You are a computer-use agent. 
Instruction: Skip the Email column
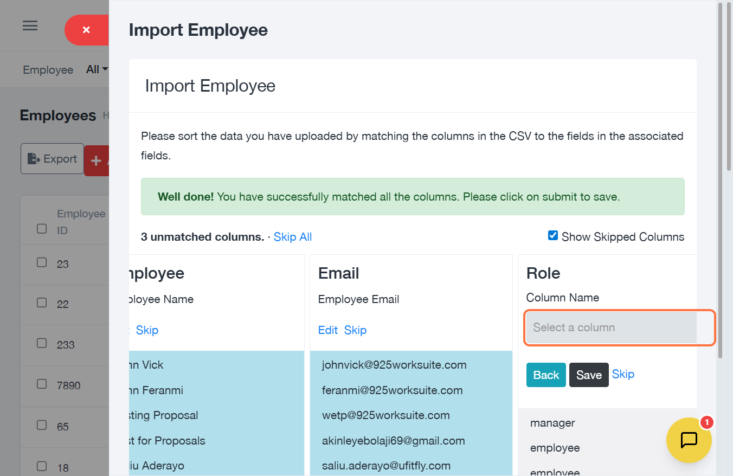(356, 330)
